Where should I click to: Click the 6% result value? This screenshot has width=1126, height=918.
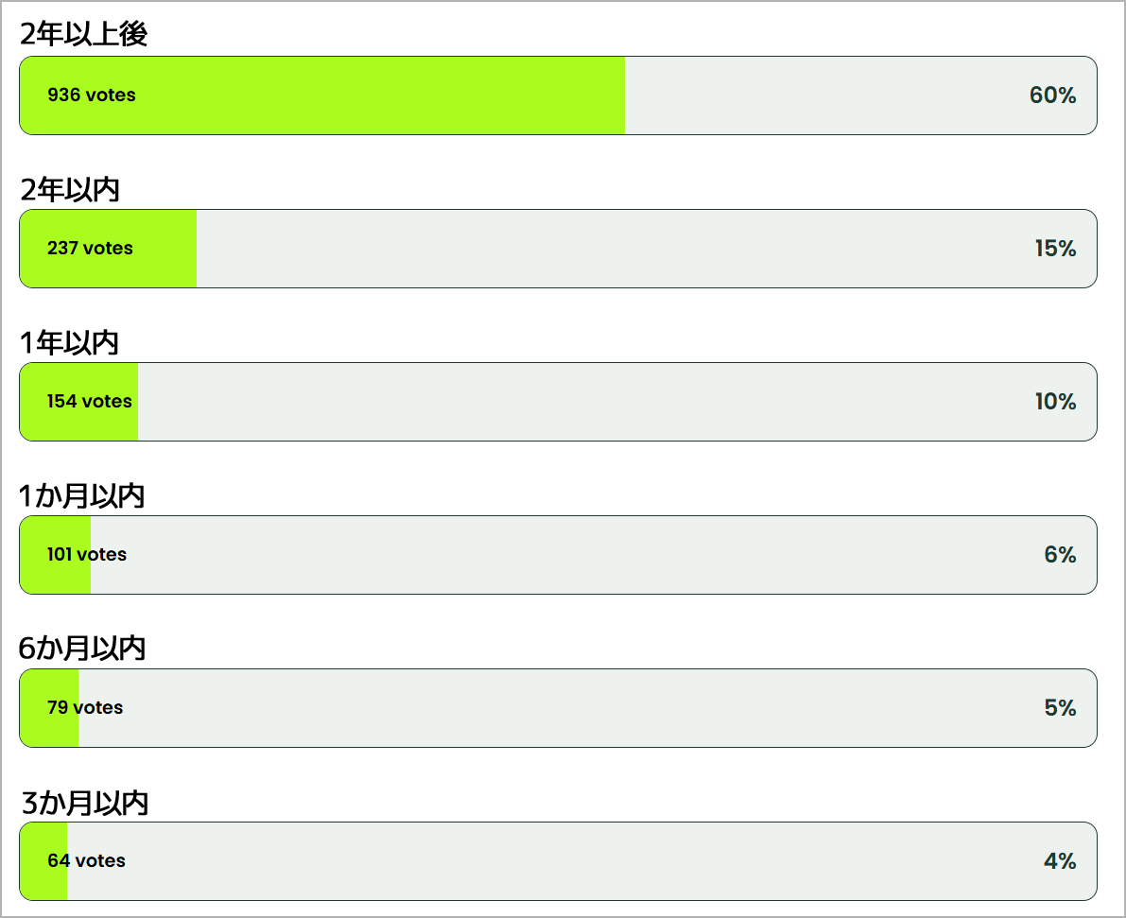pos(1060,554)
